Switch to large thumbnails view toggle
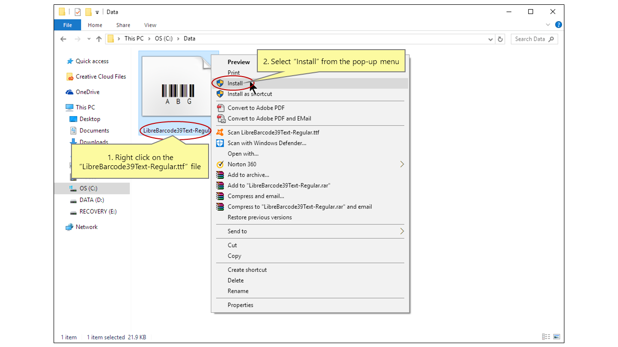 [557, 336]
